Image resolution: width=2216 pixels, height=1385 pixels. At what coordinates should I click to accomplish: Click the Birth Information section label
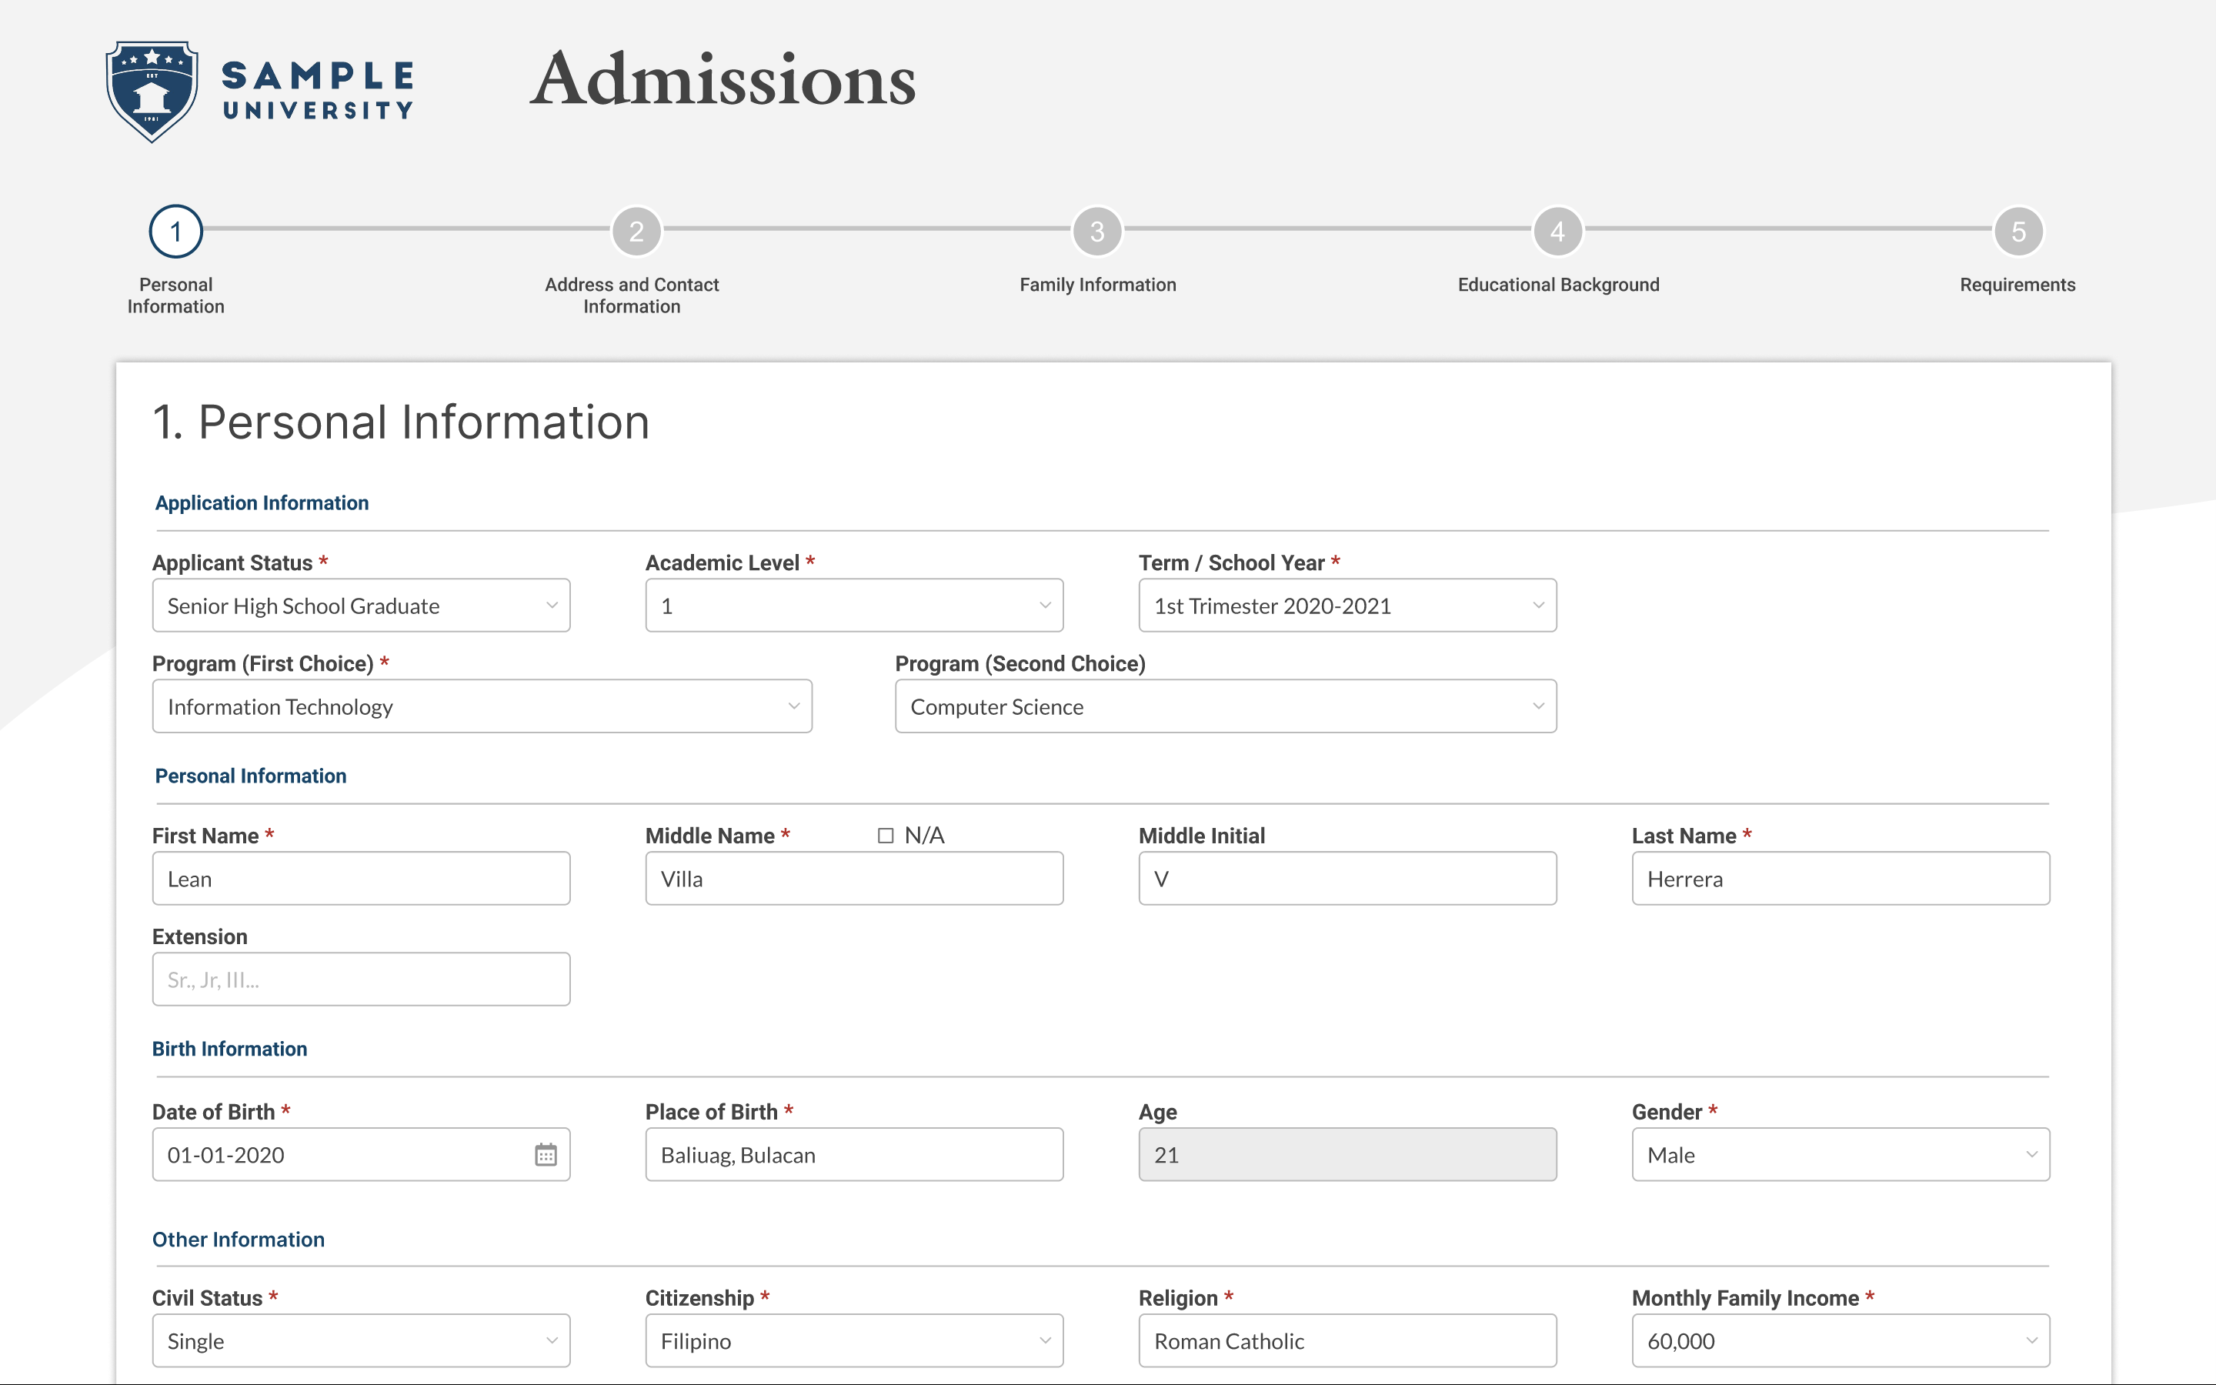(x=230, y=1048)
